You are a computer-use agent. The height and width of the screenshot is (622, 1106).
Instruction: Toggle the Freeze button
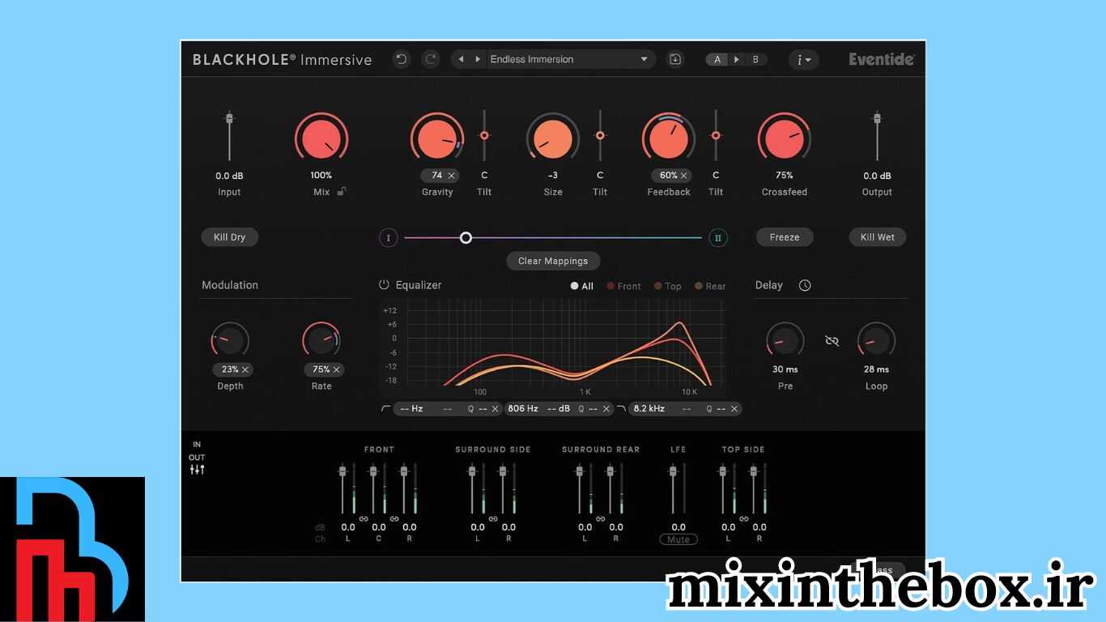pos(785,237)
